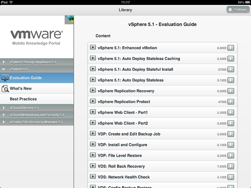
Task: Open the What's New section
Action: (37, 88)
